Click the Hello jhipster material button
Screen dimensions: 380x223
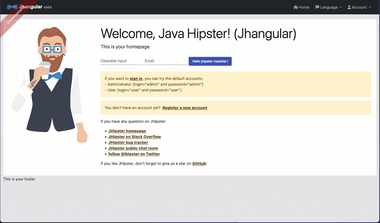point(210,61)
